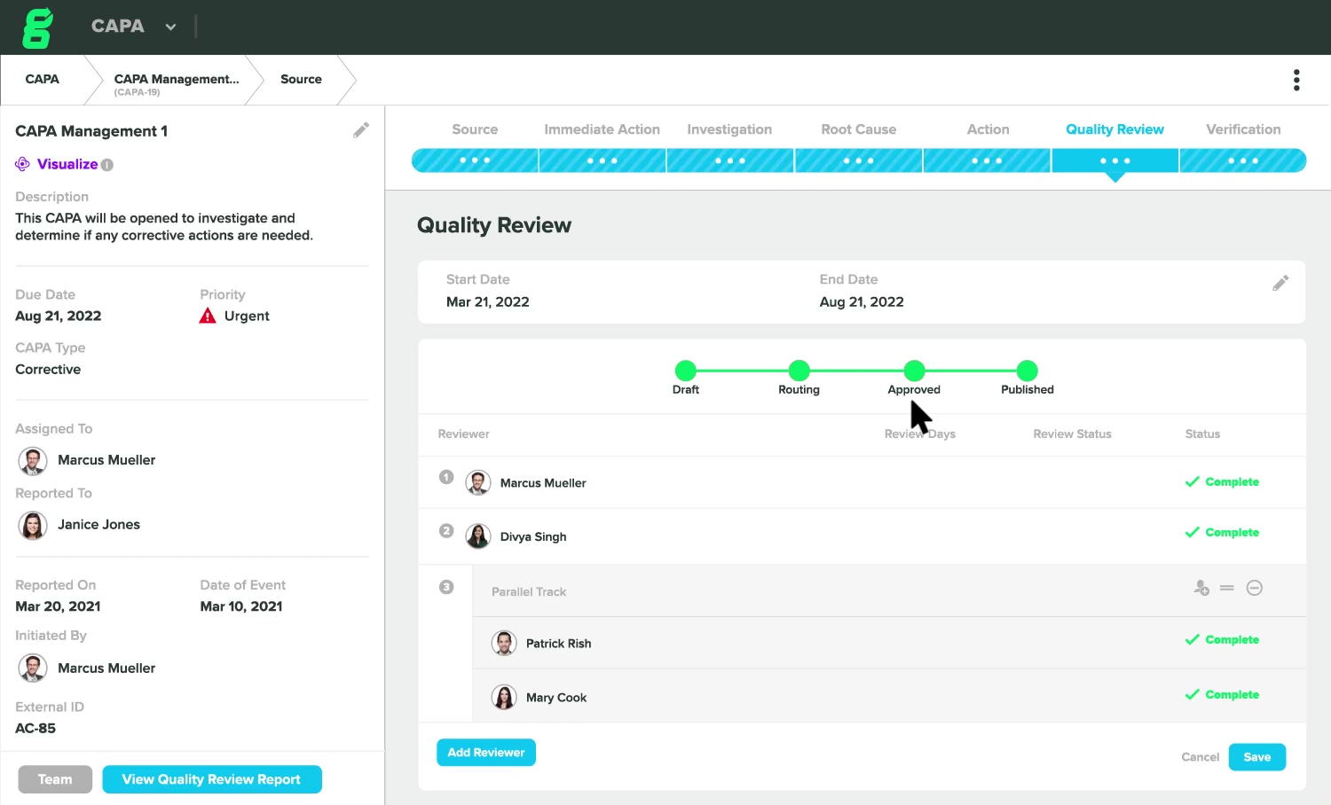The image size is (1331, 805).
Task: Click the Add Reviewer button
Action: (x=485, y=753)
